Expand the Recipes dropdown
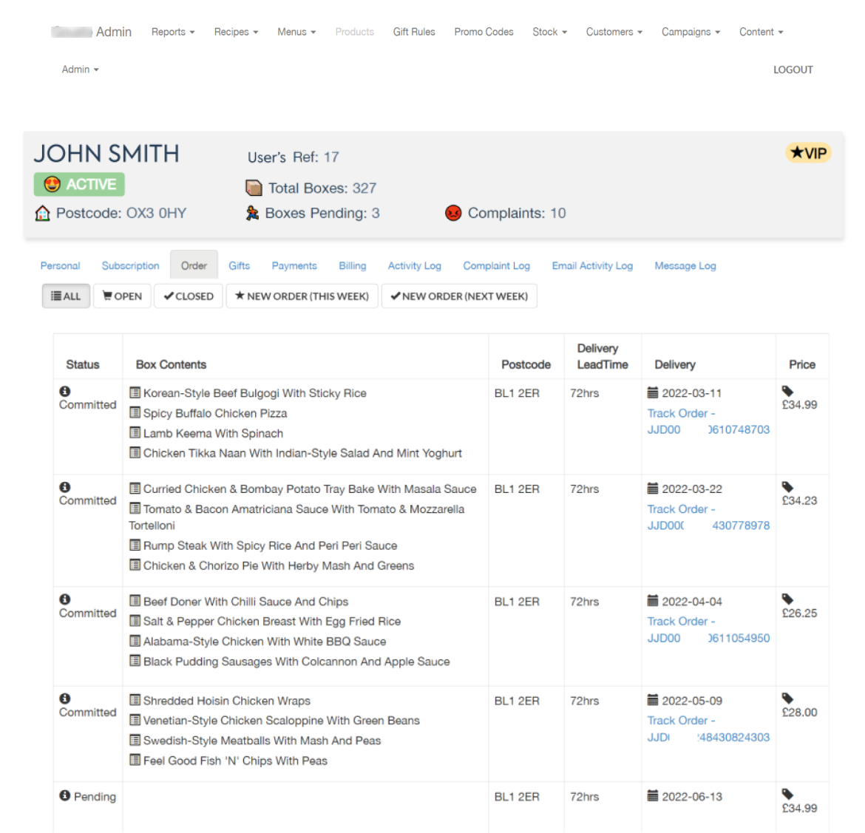This screenshot has height=833, width=865. (x=236, y=32)
